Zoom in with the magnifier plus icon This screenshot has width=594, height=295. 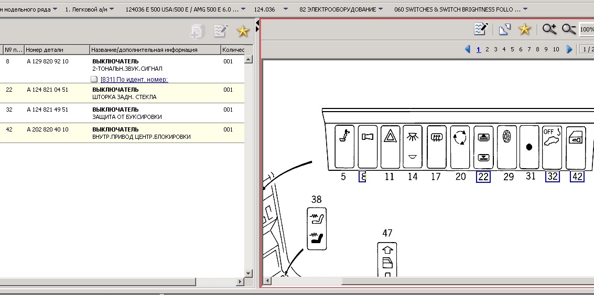[x=549, y=29]
